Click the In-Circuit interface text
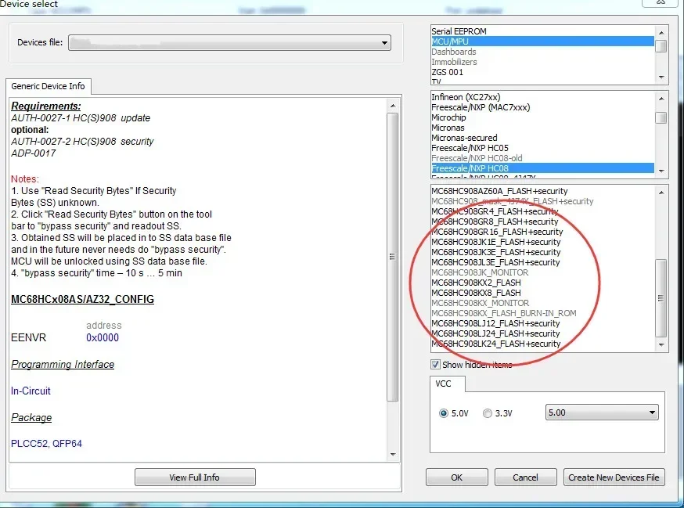The width and height of the screenshot is (684, 508). point(31,391)
